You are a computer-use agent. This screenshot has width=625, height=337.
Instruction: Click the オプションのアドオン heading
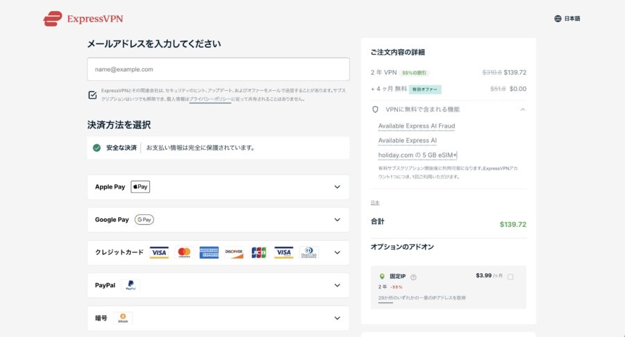402,247
